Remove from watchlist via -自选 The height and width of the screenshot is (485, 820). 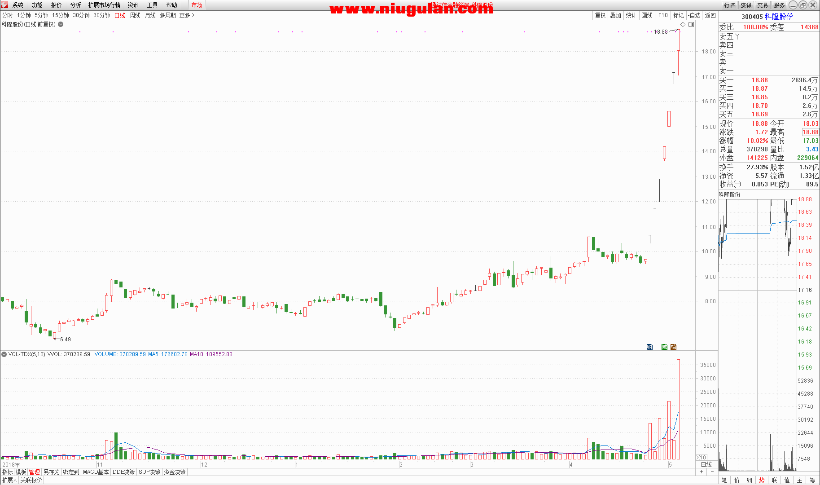coord(694,15)
